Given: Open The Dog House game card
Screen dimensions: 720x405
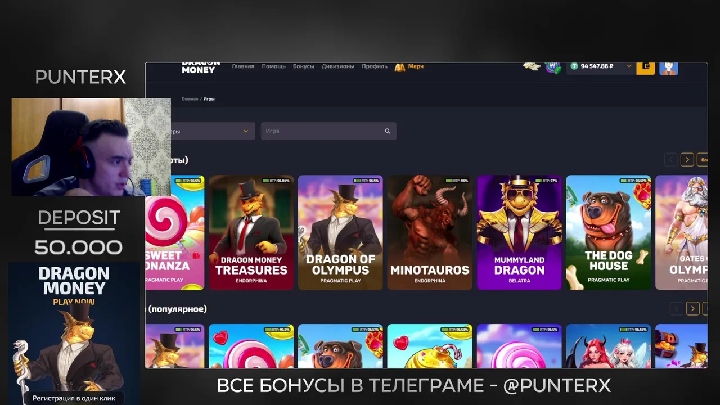Looking at the screenshot, I should click(x=609, y=232).
